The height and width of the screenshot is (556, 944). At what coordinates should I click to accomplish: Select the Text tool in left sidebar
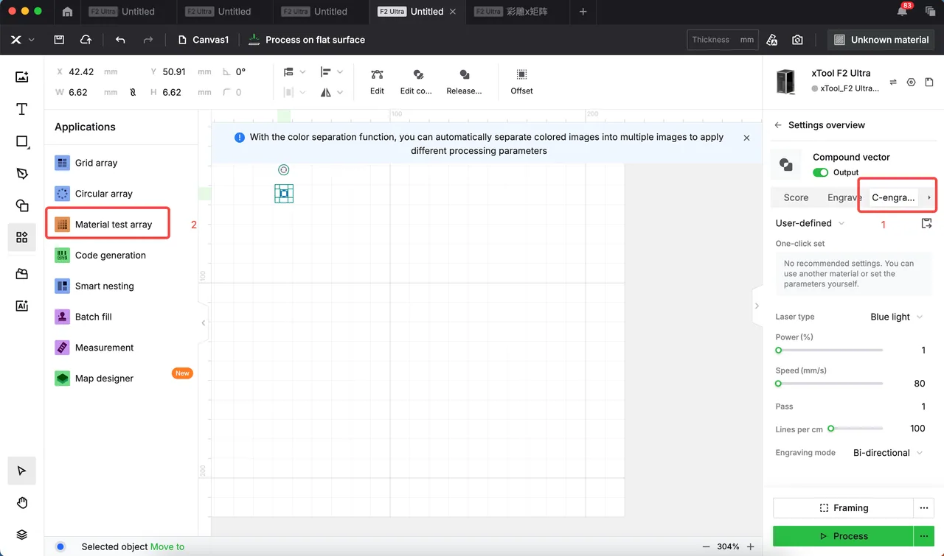[22, 109]
